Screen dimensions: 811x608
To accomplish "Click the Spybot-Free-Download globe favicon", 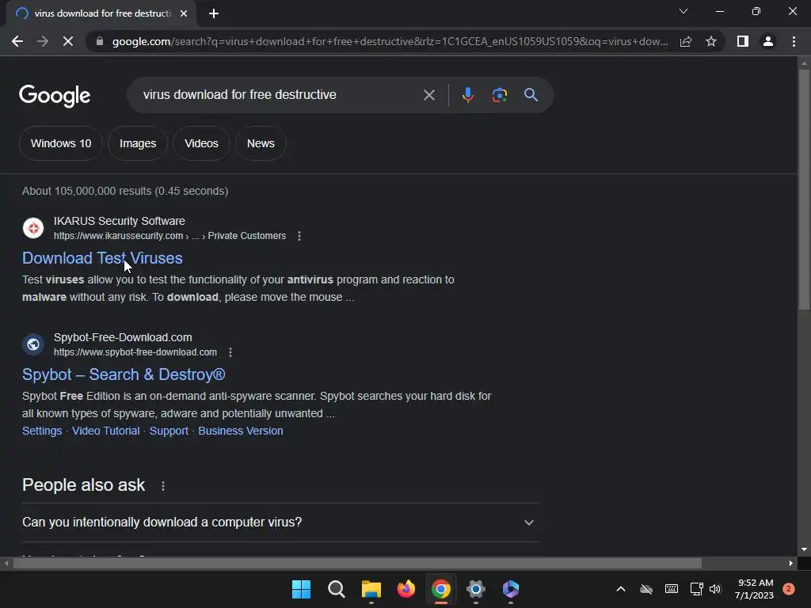I will click(33, 344).
